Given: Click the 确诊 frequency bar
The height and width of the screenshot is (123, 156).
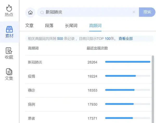Looking at the screenshot, I should [128, 90].
